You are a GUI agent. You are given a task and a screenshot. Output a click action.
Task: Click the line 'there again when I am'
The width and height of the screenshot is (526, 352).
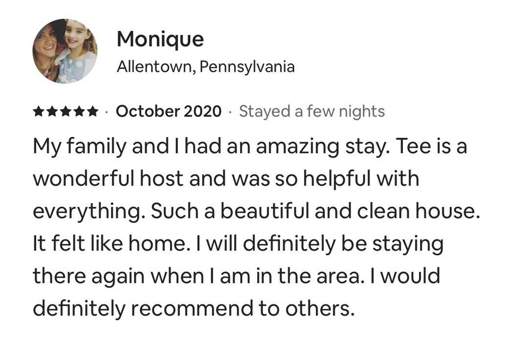tap(149, 276)
